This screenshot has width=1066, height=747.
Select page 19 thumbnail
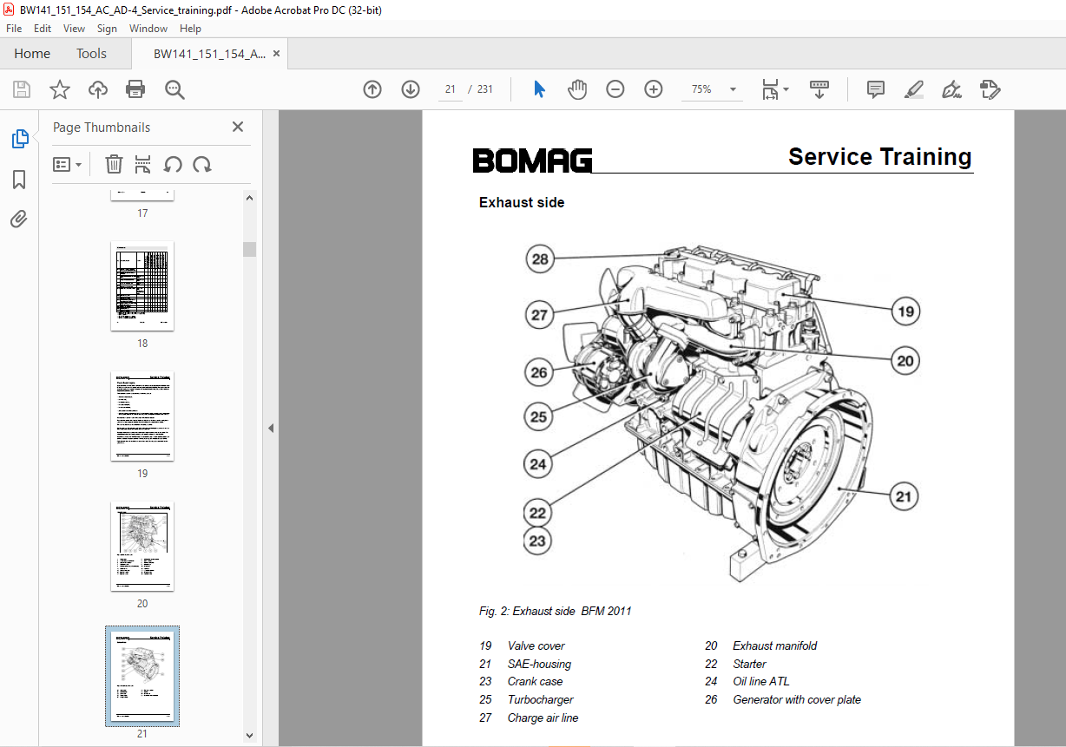[x=142, y=416]
